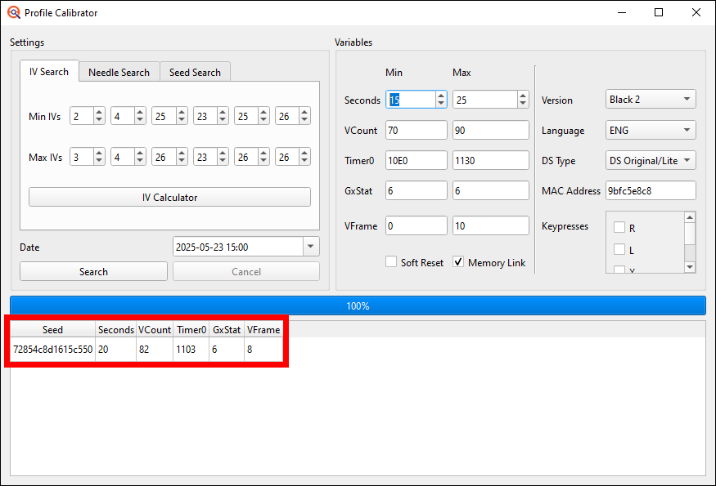
Task: Open the DS Type combo box
Action: pyautogui.click(x=651, y=161)
